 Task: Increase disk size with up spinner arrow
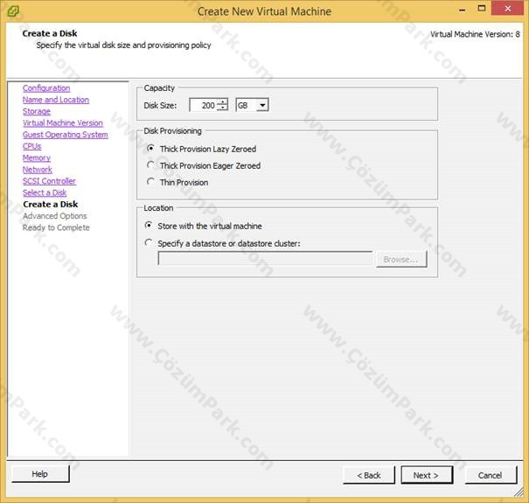(222, 102)
